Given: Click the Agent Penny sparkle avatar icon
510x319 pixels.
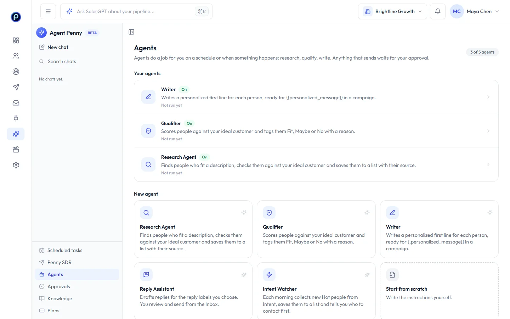Looking at the screenshot, I should click(x=41, y=33).
